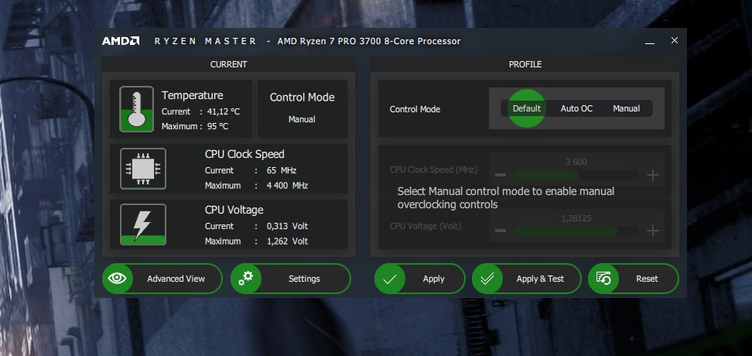
Task: Click the 'Select Manual control mode' message
Action: pos(505,197)
